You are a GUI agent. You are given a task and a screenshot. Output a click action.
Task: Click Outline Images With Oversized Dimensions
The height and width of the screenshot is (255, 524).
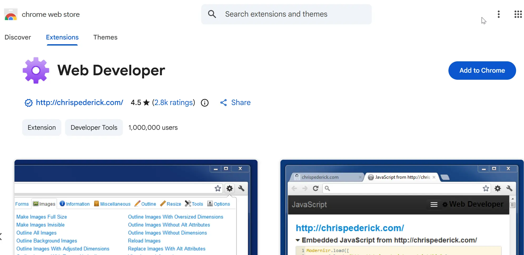tap(176, 217)
